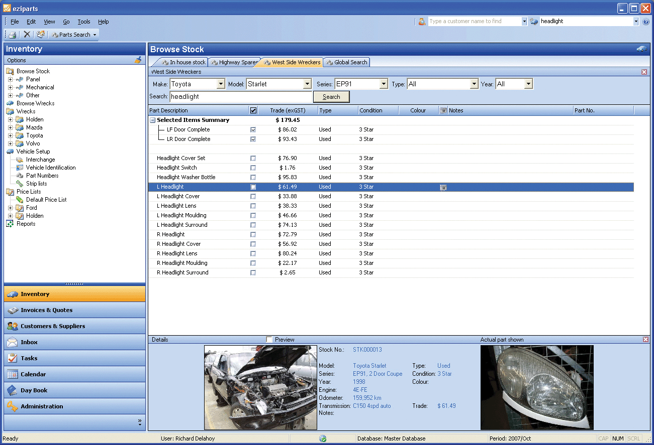Open the Tools menu
654x445 pixels.
pos(84,22)
